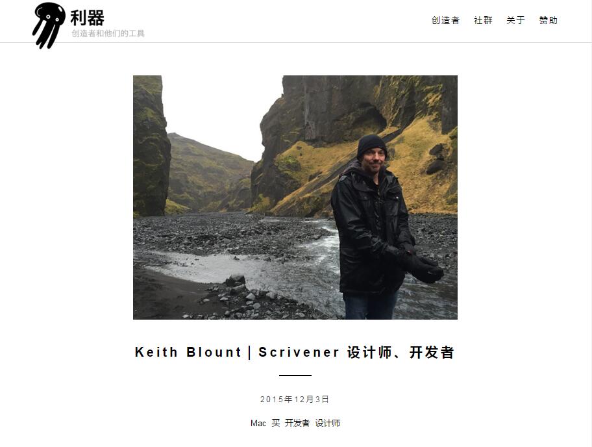Click the black beanie on the man's head
Screen dimensions: 592x447
tap(371, 145)
